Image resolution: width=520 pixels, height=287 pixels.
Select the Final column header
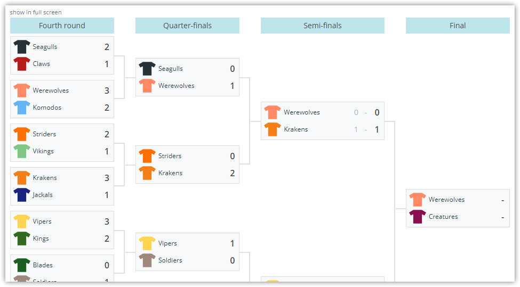pos(458,26)
